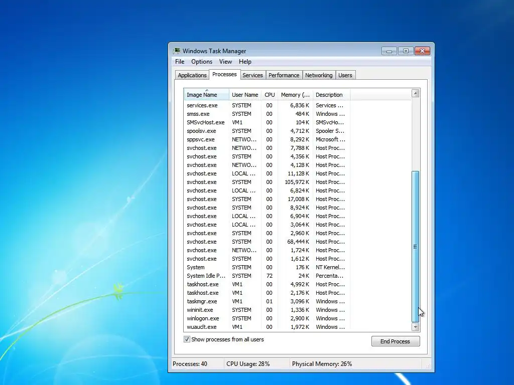Screen dimensions: 514x385
Task: Select the smss.exe process row
Action: pyautogui.click(x=267, y=114)
